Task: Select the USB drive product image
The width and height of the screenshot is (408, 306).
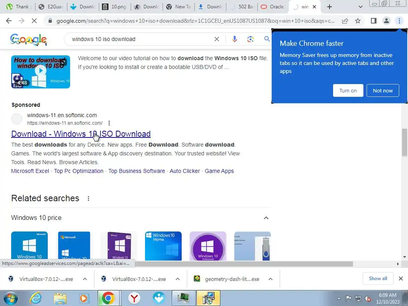Action: tap(252, 246)
